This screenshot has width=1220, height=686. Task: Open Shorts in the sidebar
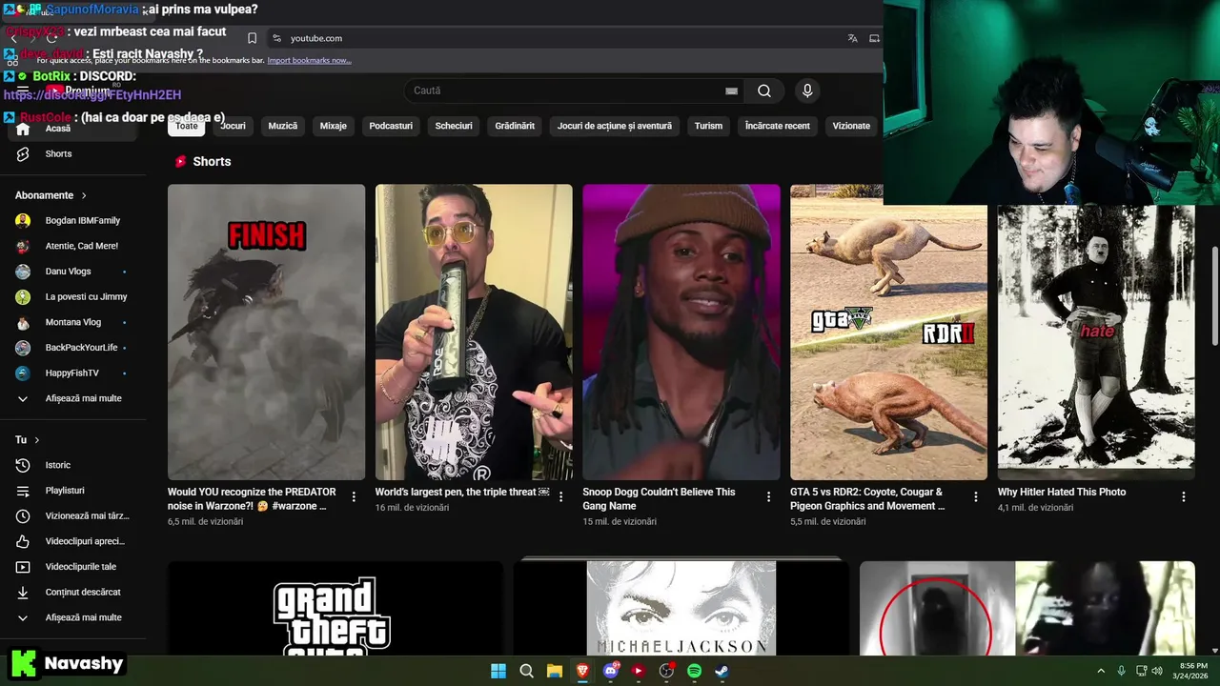click(x=73, y=153)
